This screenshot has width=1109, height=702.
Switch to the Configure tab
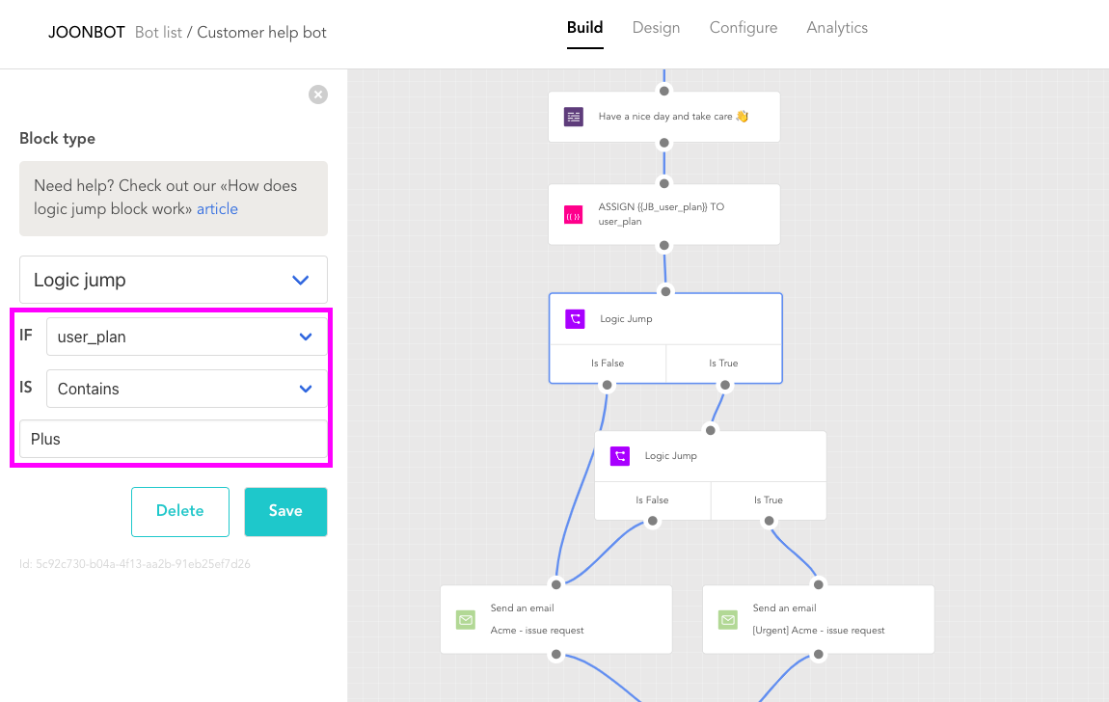pyautogui.click(x=744, y=28)
